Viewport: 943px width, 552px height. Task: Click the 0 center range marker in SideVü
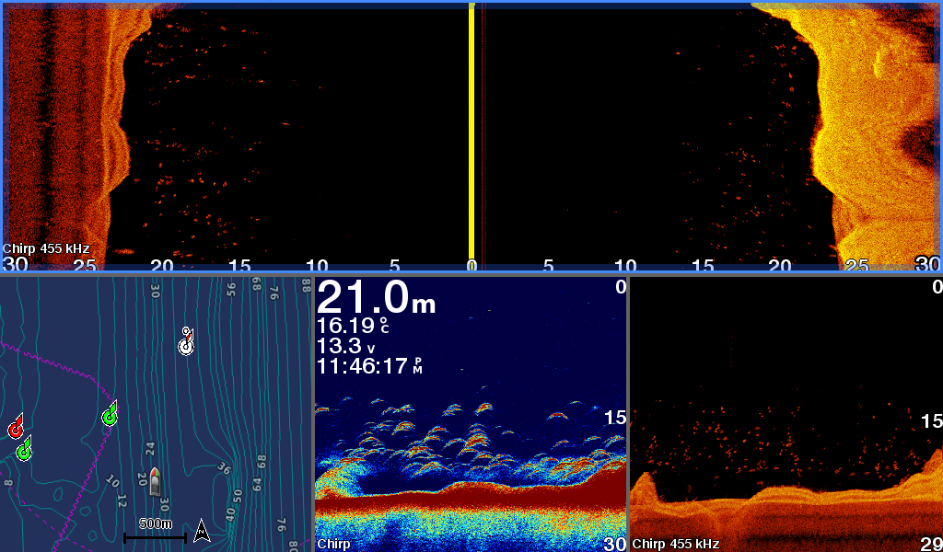[x=471, y=265]
